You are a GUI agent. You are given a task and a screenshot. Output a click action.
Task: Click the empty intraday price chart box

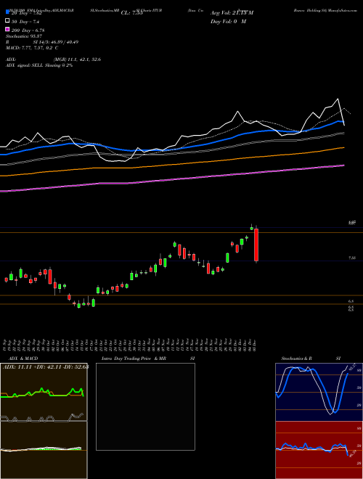point(145,406)
